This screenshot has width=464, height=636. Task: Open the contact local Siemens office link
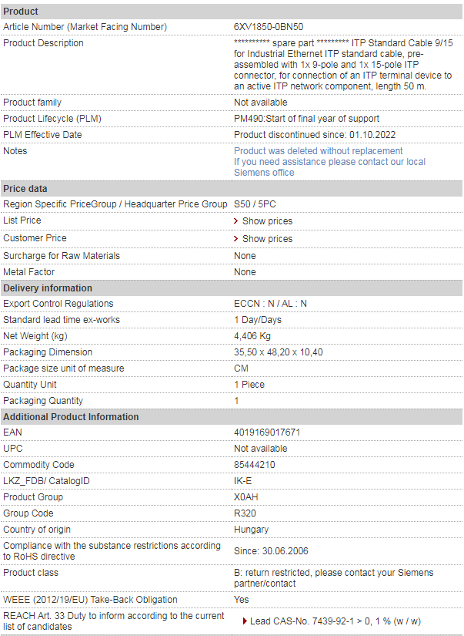pos(329,167)
